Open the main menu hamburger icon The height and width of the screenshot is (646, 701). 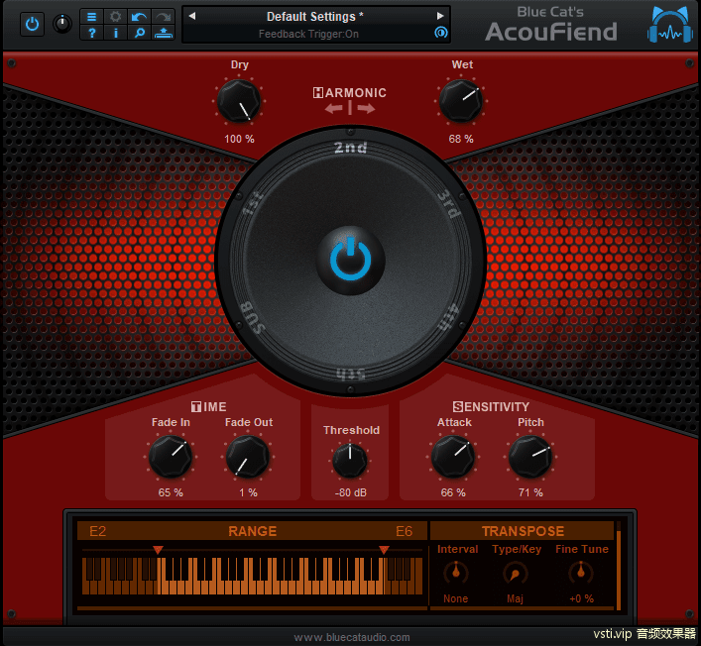pos(91,17)
